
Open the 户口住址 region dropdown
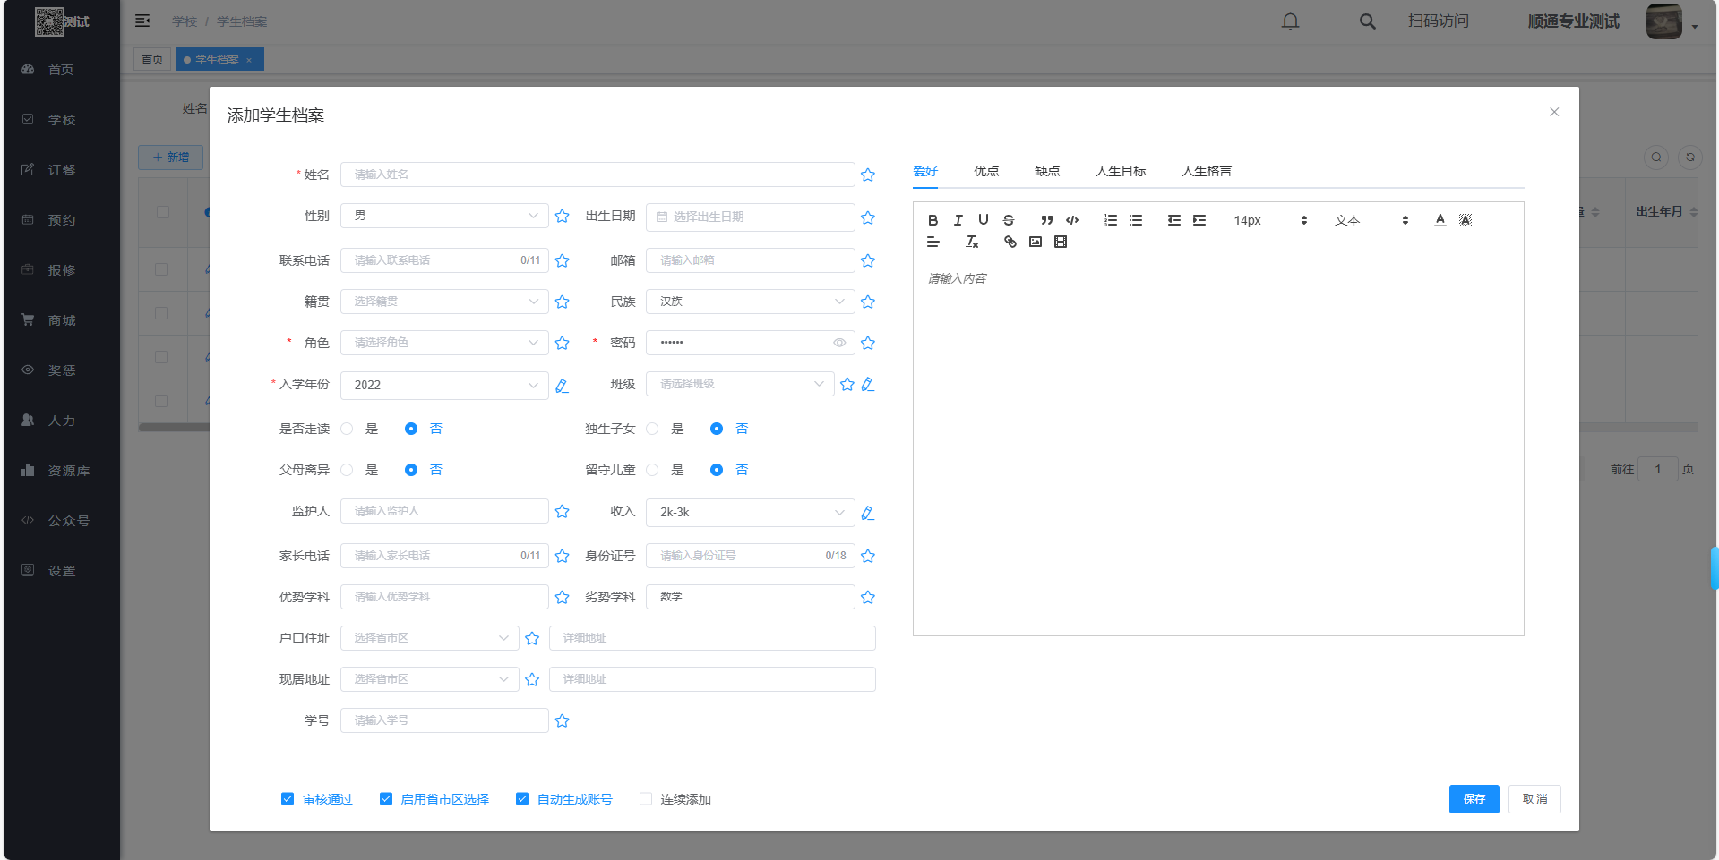(429, 638)
